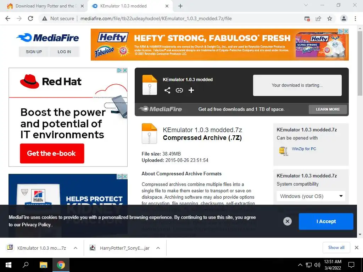The image size is (363, 272).
Task: Open the share this page icon in address bar
Action: pyautogui.click(x=318, y=18)
